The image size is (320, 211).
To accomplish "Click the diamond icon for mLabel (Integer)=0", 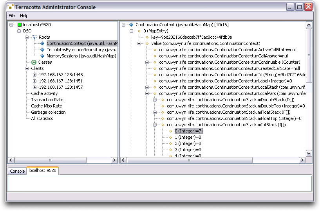I will (x=155, y=81).
